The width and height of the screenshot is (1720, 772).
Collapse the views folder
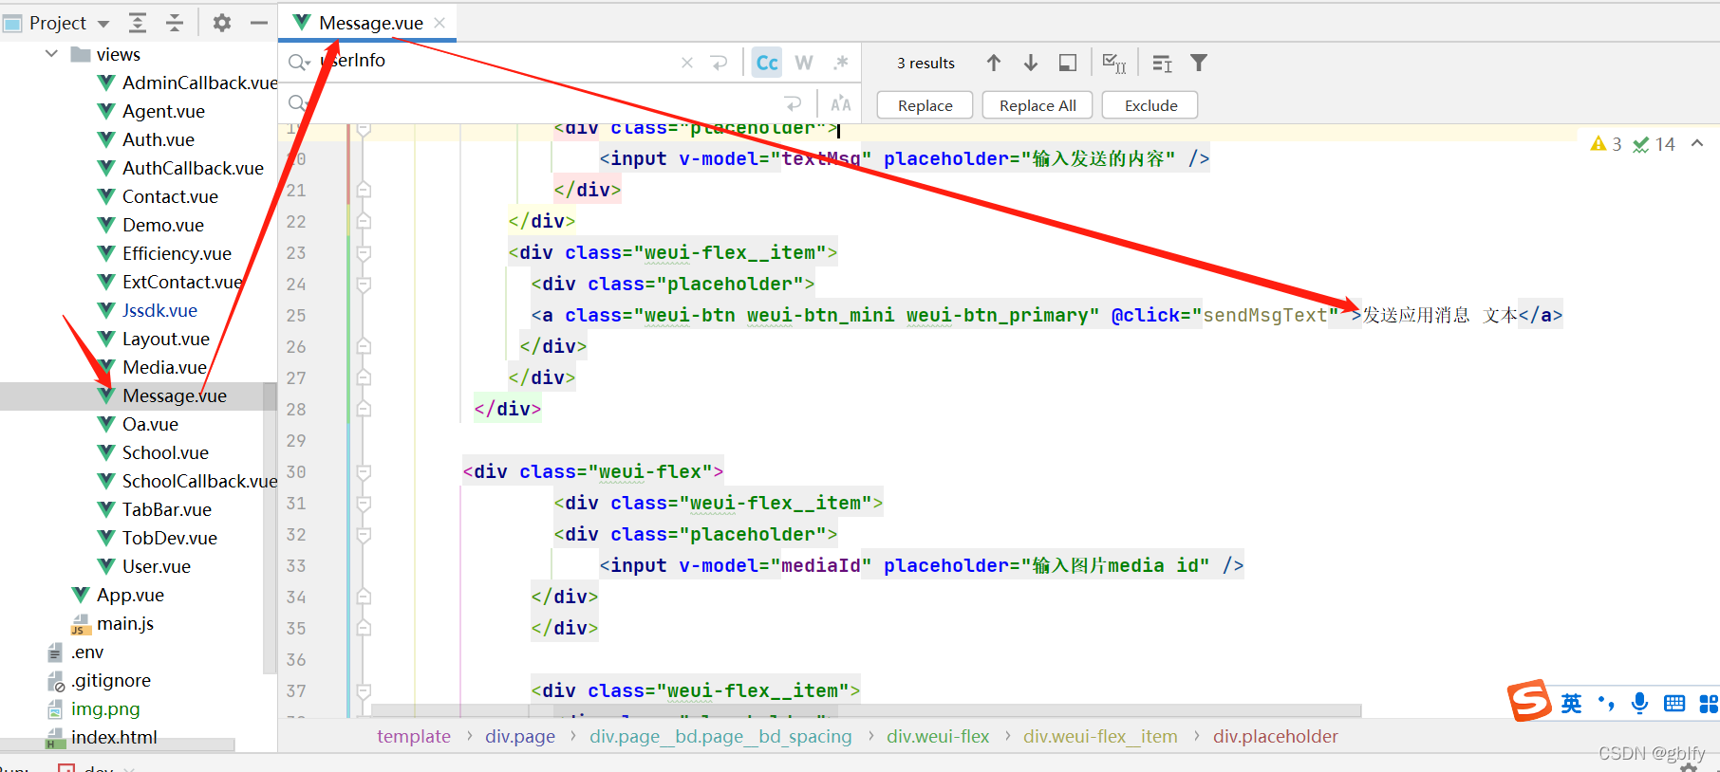tap(51, 54)
